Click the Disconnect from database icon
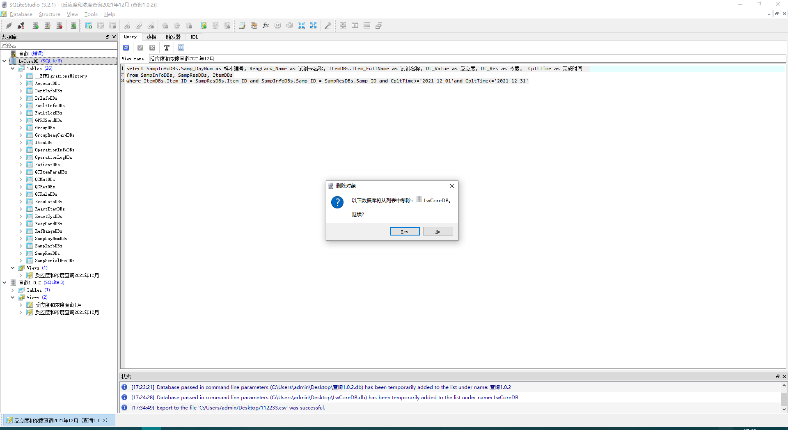This screenshot has height=430, width=788. tap(21, 25)
